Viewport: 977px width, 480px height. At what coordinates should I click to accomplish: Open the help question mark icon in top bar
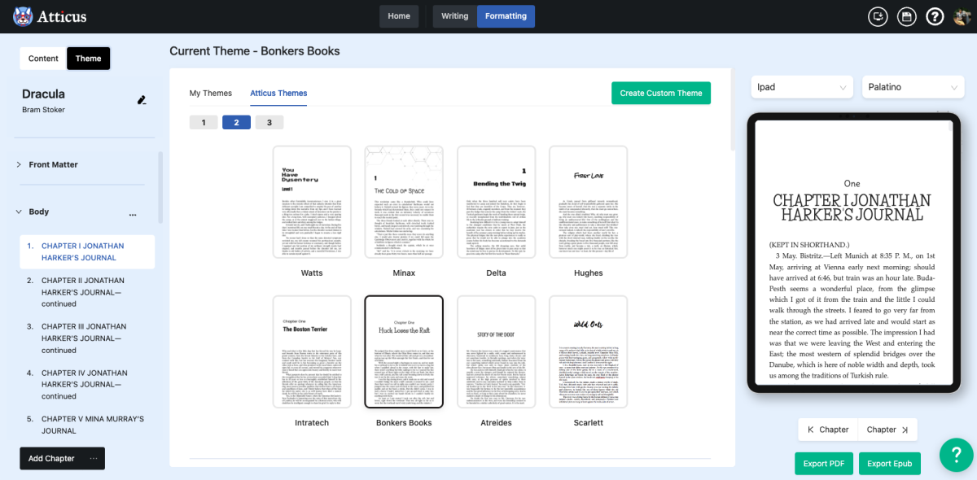(935, 15)
